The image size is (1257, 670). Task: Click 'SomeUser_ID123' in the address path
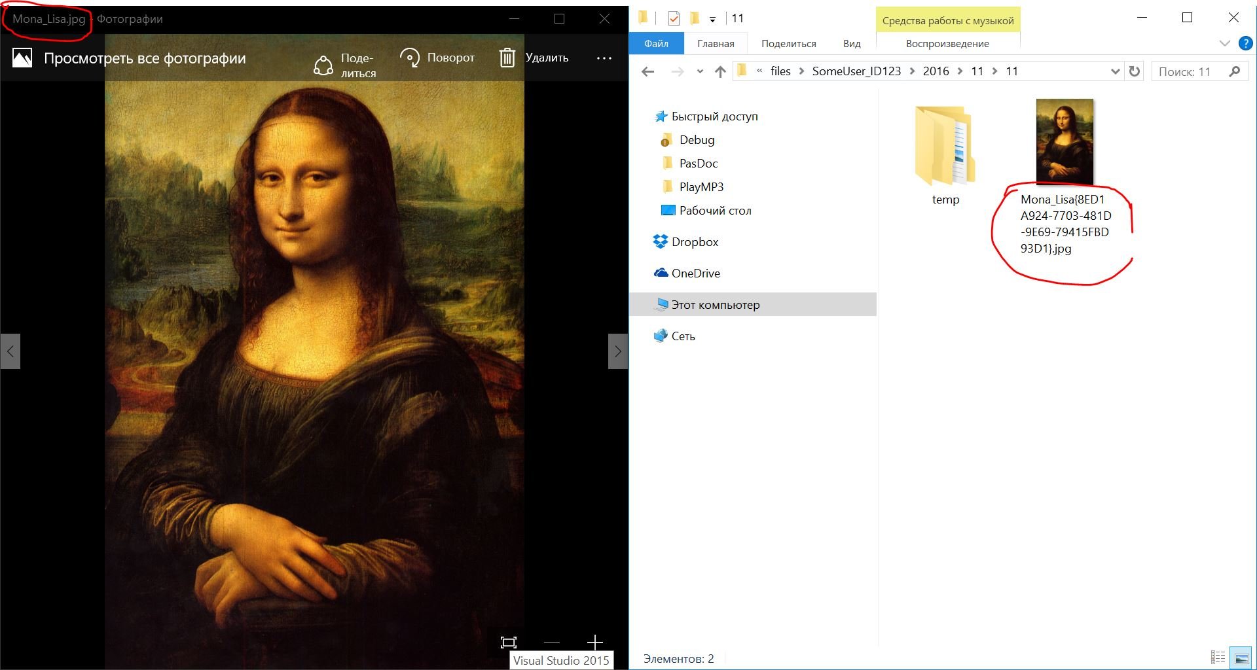click(x=856, y=71)
